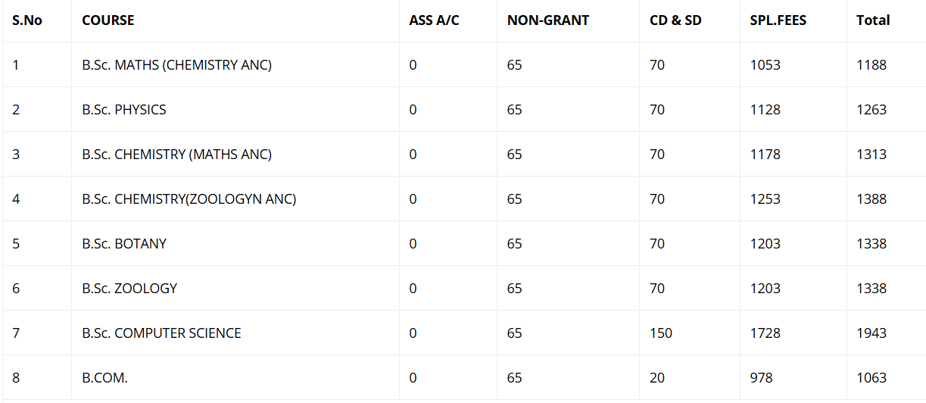926x403 pixels.
Task: Select the B.Sc. PHYSICS course cell
Action: (x=124, y=110)
